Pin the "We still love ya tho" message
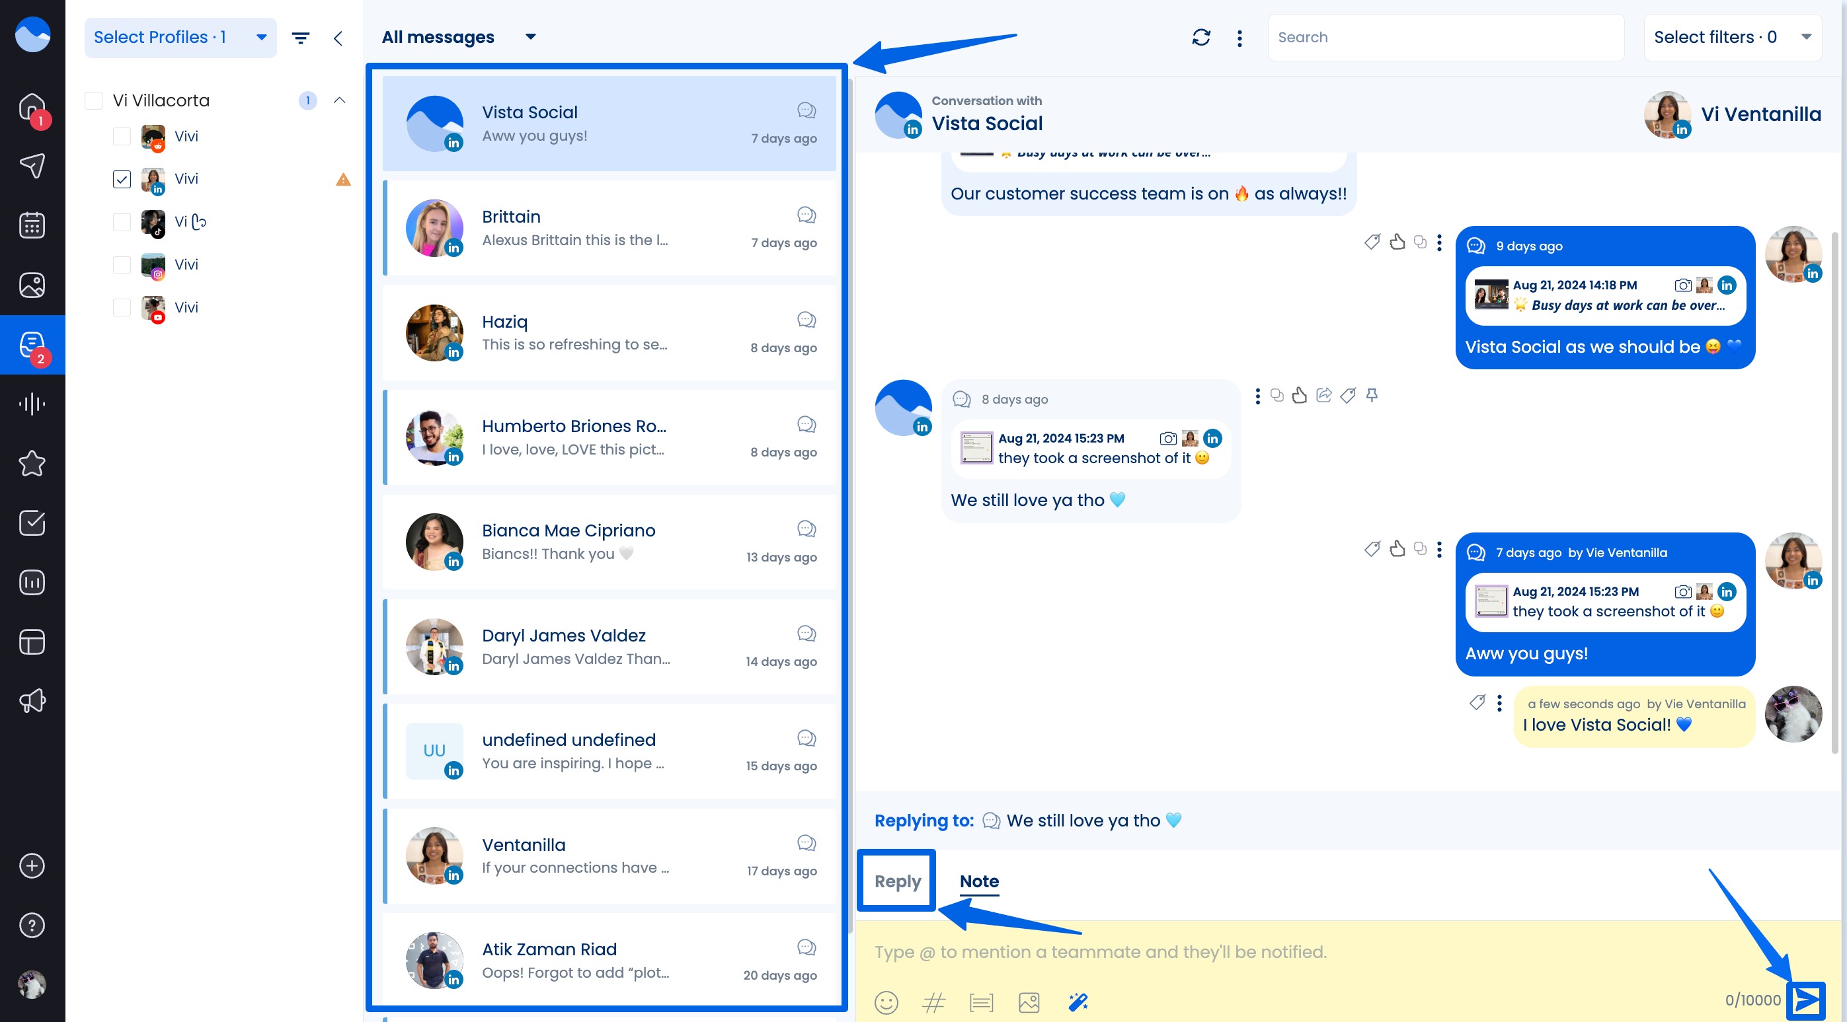1847x1022 pixels. tap(1371, 395)
